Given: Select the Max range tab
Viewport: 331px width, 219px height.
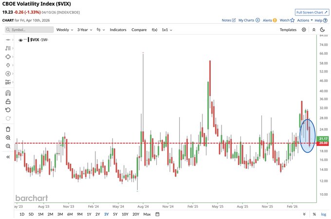Looking at the screenshot, I should coord(147,214).
